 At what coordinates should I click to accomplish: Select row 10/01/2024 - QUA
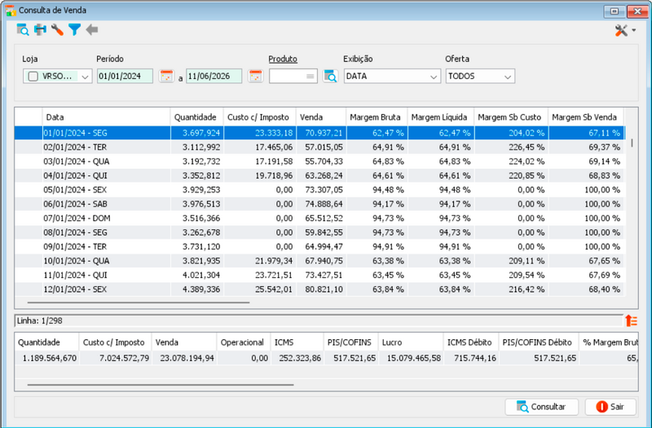click(319, 261)
